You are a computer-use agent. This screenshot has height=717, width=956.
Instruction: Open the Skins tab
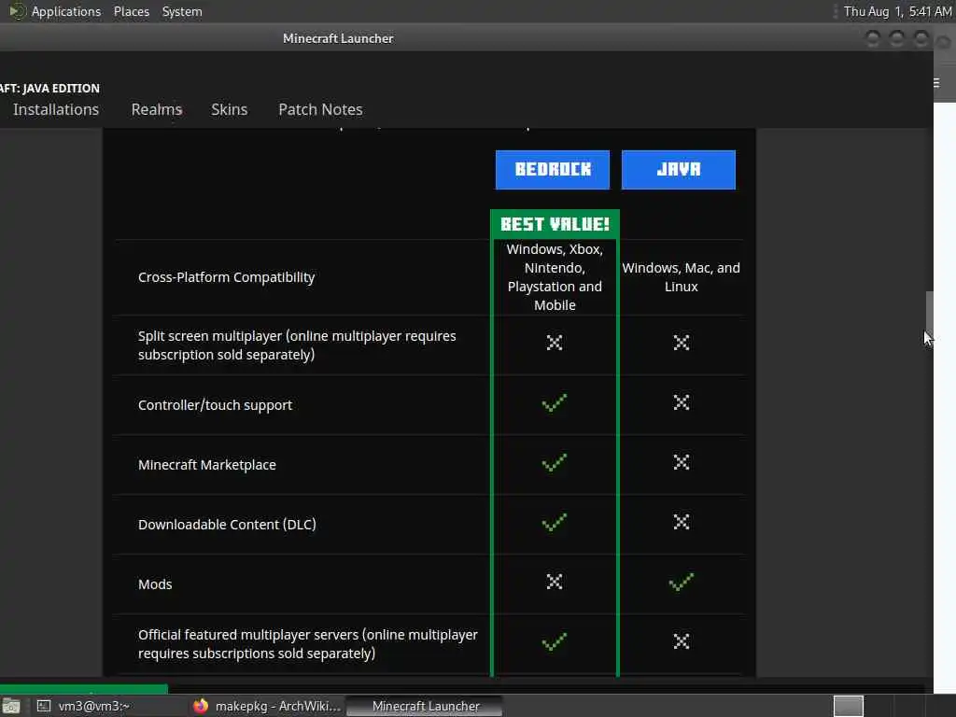click(x=230, y=109)
